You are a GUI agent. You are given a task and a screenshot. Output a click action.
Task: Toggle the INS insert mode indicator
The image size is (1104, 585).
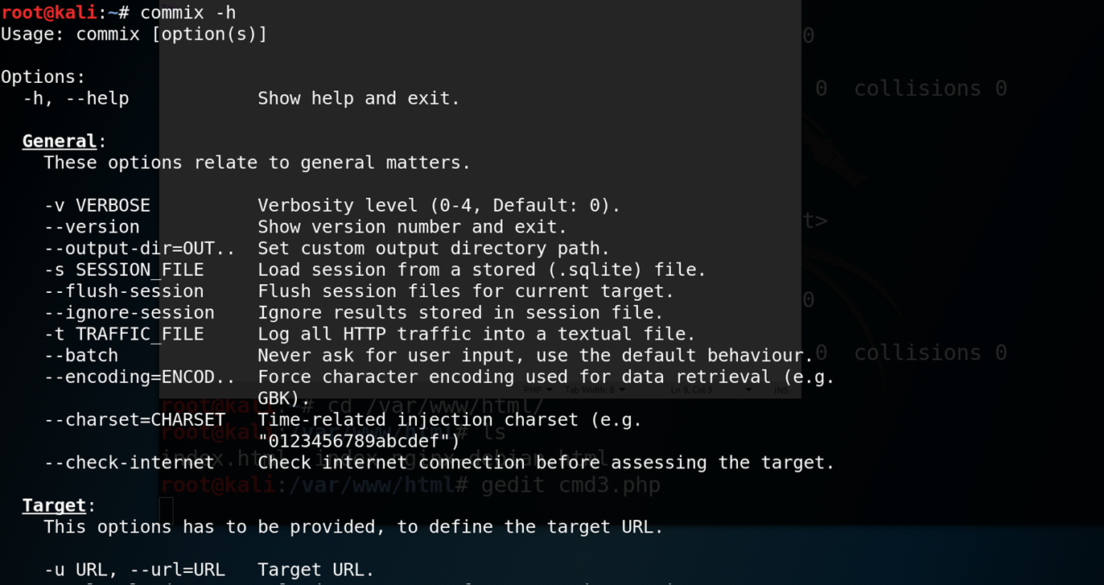pyautogui.click(x=781, y=390)
